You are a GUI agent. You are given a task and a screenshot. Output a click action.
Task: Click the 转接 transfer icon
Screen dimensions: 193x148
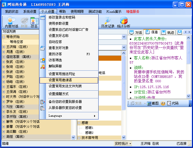pos(24,22)
